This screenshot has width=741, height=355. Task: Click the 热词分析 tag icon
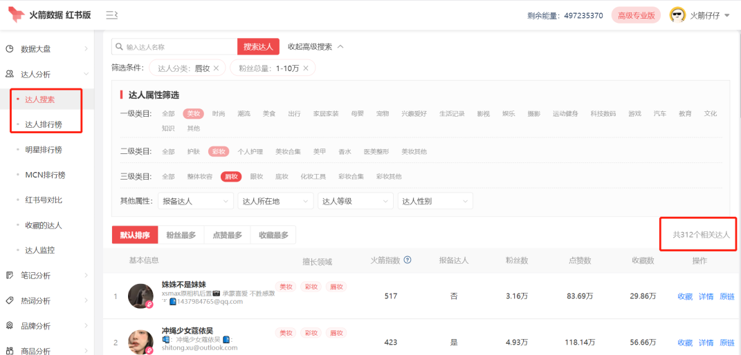[x=10, y=301]
